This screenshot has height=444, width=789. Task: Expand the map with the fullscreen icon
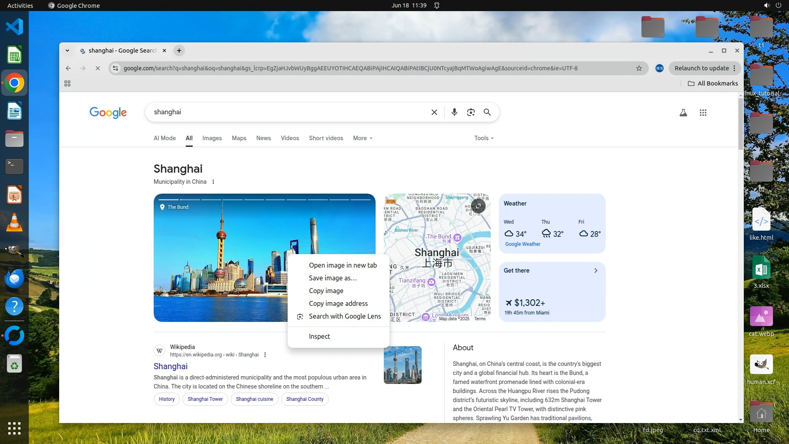click(x=478, y=206)
